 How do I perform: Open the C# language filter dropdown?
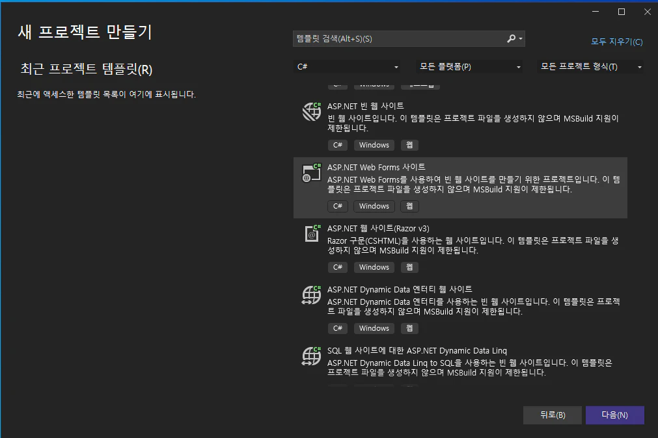(x=347, y=67)
